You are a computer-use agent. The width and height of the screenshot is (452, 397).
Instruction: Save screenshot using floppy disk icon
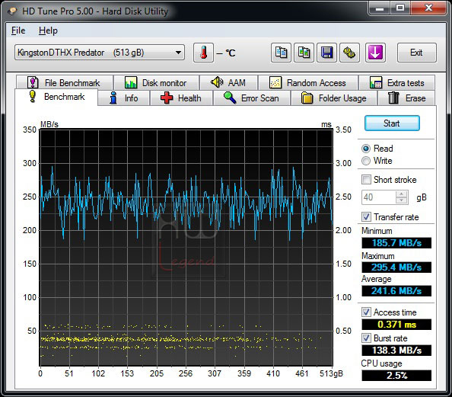pos(326,53)
